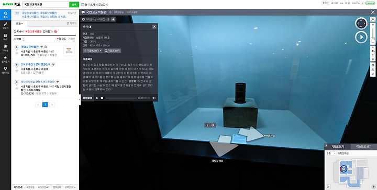Click the login button at top right
The height and width of the screenshot is (190, 377).
point(325,3)
